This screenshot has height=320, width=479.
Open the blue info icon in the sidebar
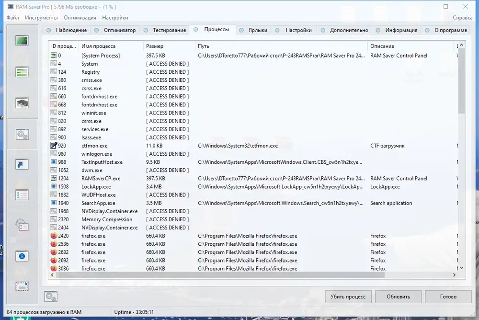coord(22,256)
